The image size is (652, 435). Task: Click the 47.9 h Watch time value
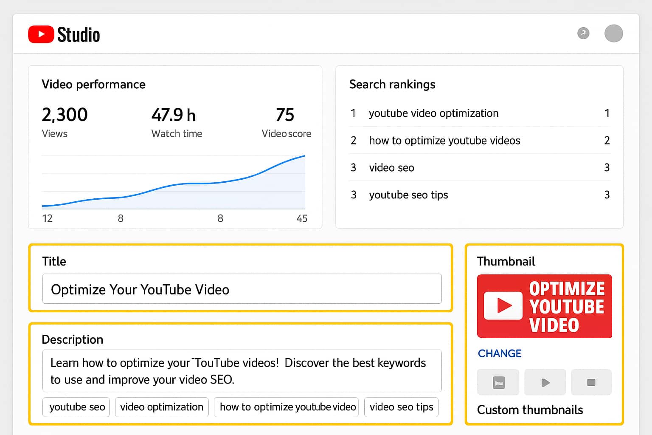tap(174, 115)
